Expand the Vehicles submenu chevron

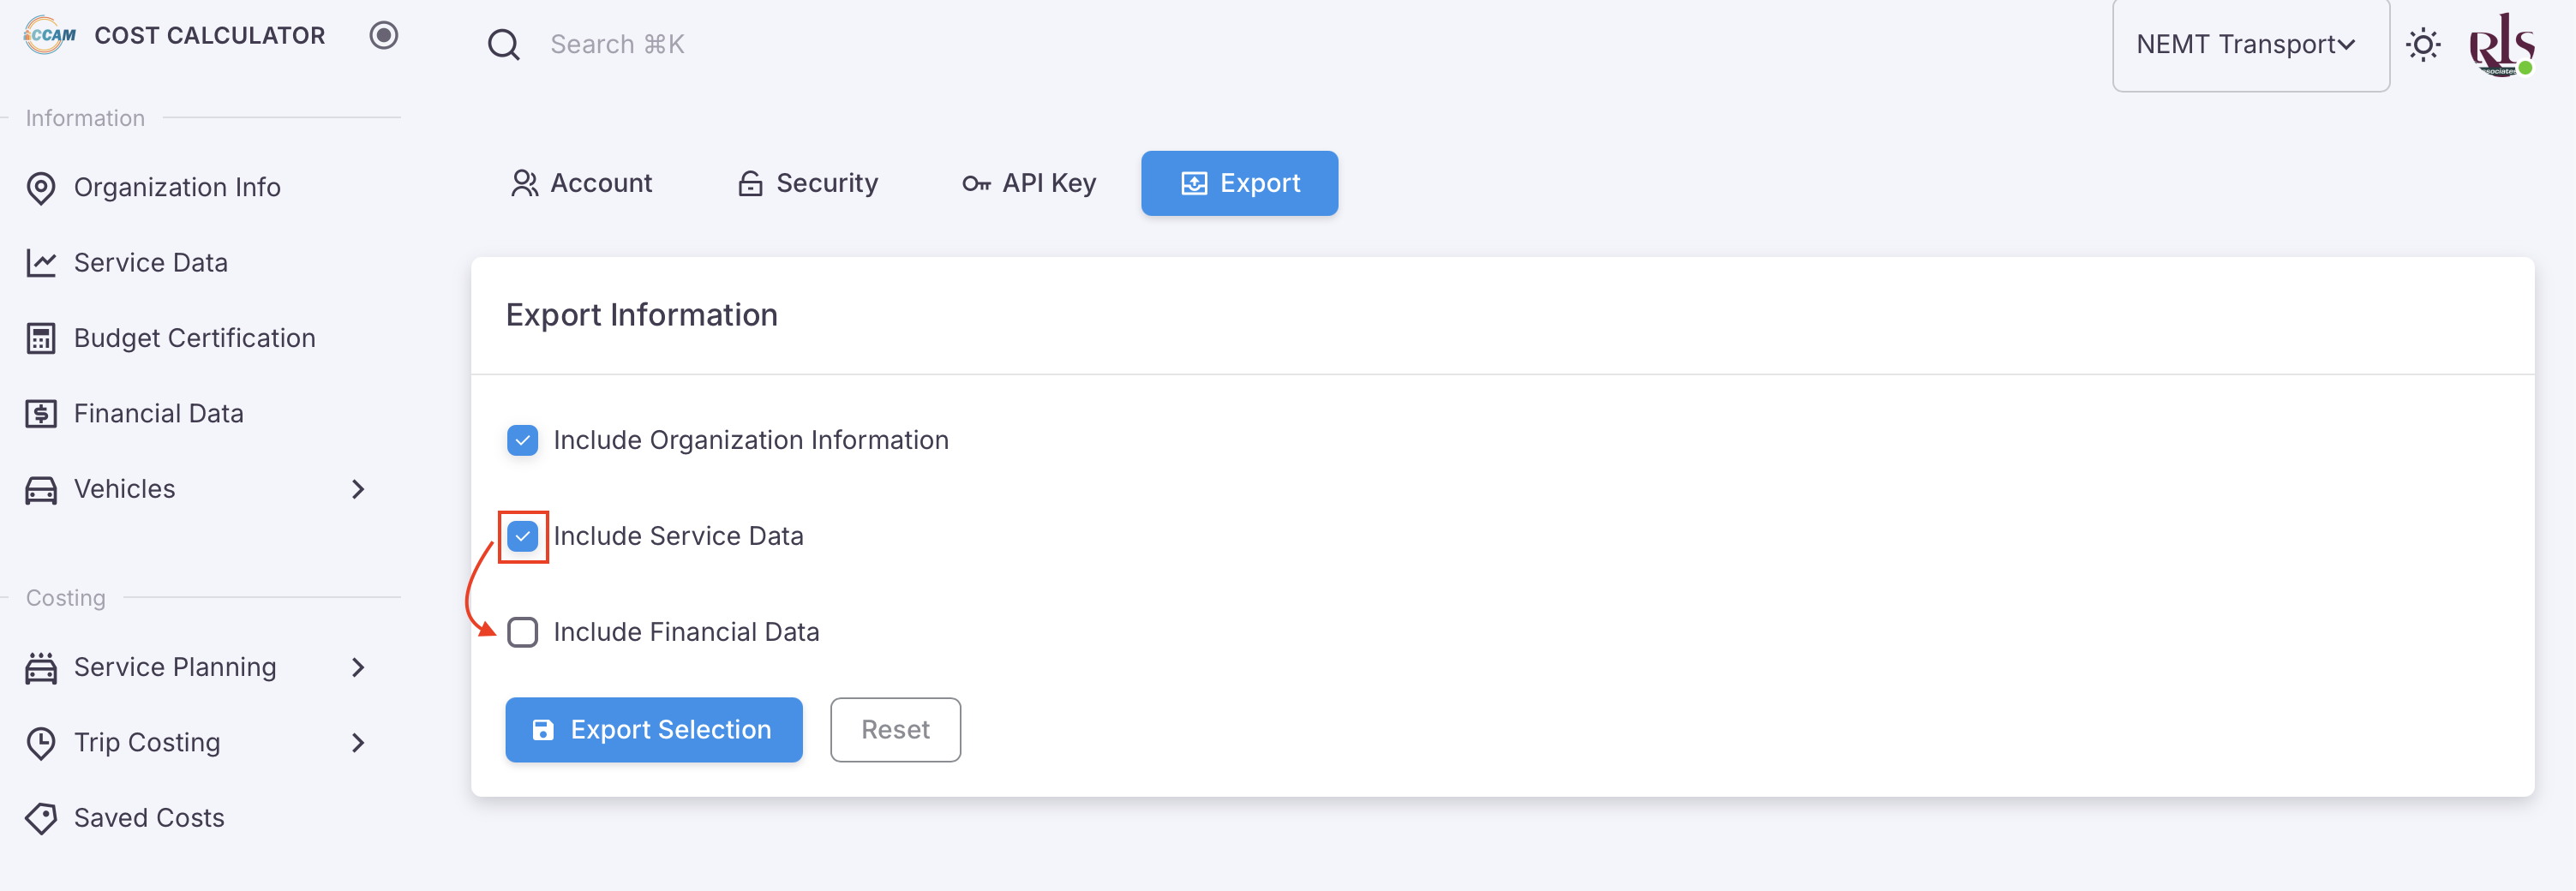358,489
